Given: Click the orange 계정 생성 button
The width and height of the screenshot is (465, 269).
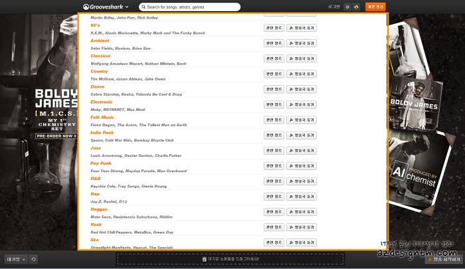Looking at the screenshot, I should [x=375, y=7].
